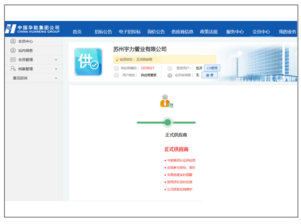Image resolution: width=301 pixels, height=224 pixels.
Task: Click the login user name 伍洋
Action: pyautogui.click(x=199, y=68)
